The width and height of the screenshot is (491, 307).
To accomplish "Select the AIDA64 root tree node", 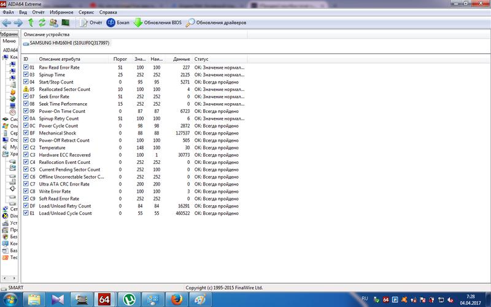I will click(10, 50).
